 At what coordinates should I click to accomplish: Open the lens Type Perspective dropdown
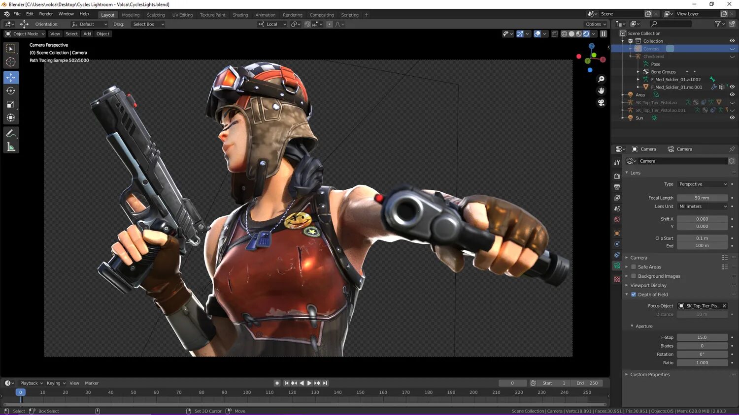point(703,184)
